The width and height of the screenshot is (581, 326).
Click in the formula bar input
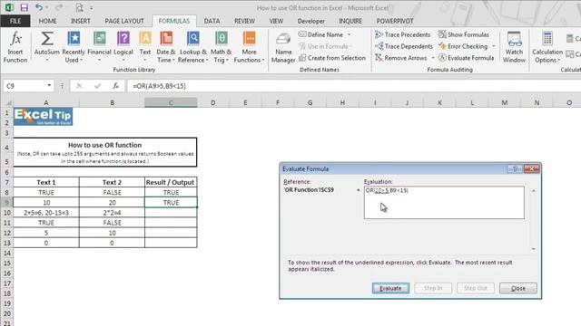tap(354, 86)
